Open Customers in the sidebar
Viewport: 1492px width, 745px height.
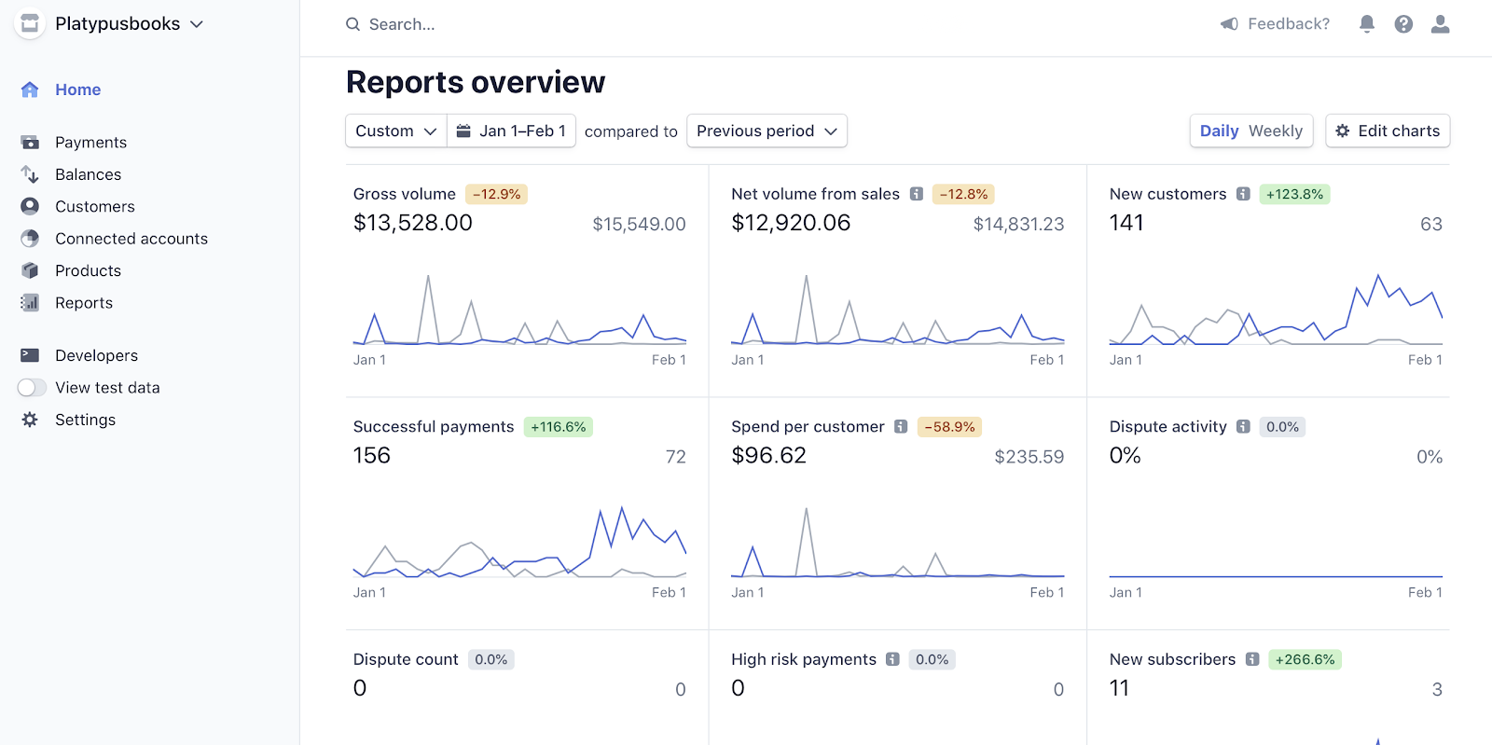(x=94, y=206)
